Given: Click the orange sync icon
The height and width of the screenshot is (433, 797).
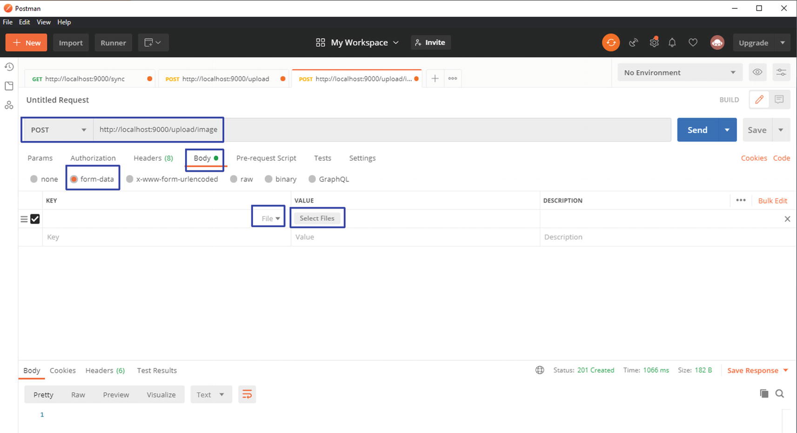Looking at the screenshot, I should click(x=610, y=43).
